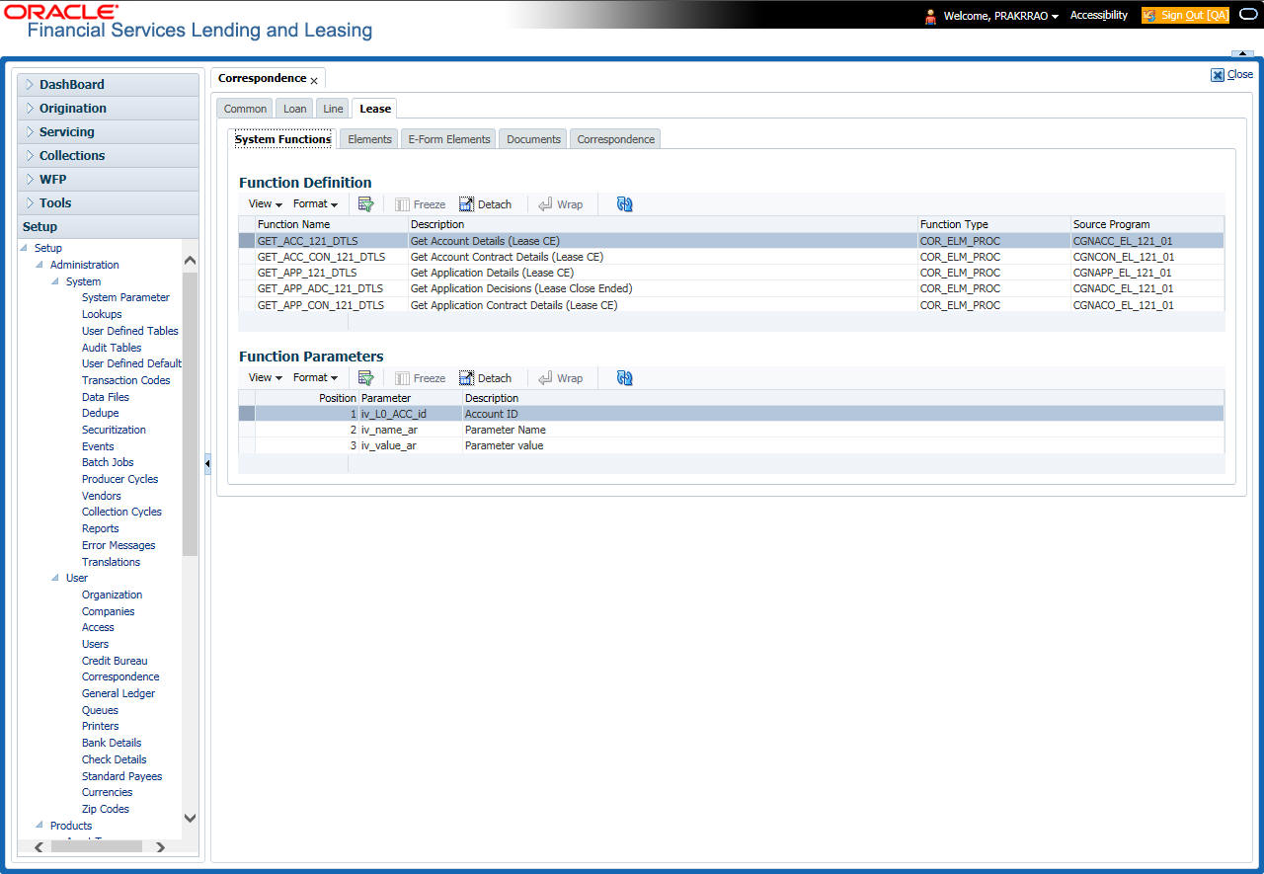Click the Close icon at top right
The width and height of the screenshot is (1264, 874).
(1218, 74)
